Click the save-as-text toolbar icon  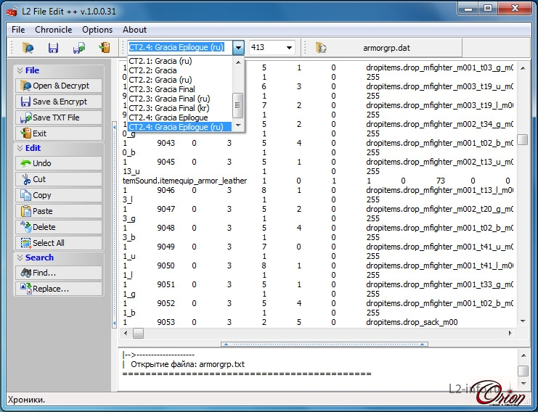coord(79,48)
